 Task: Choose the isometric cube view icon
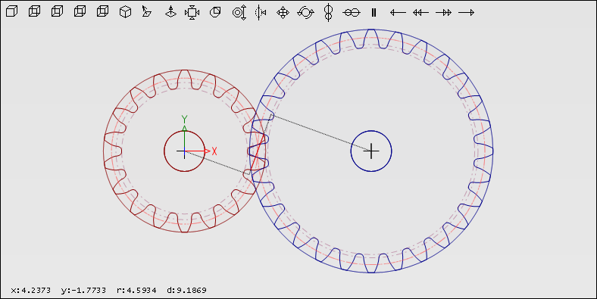(125, 12)
